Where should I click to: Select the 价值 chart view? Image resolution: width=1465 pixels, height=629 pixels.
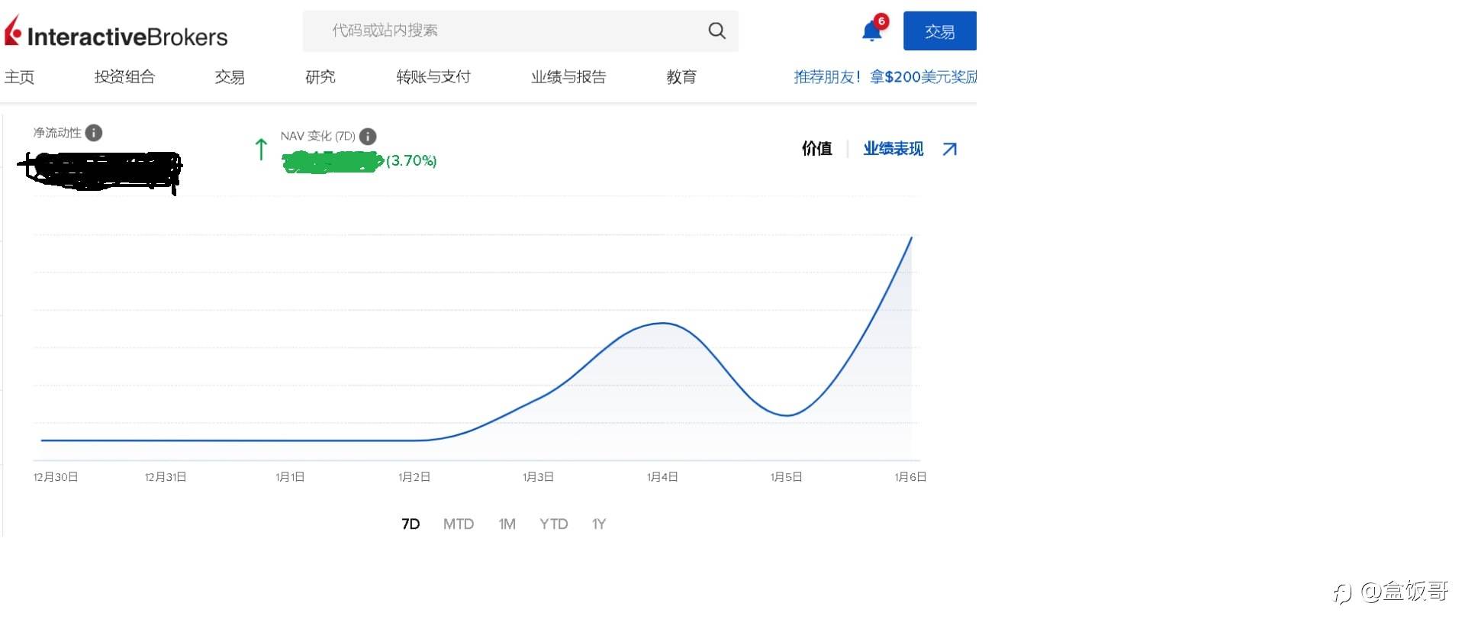(816, 149)
